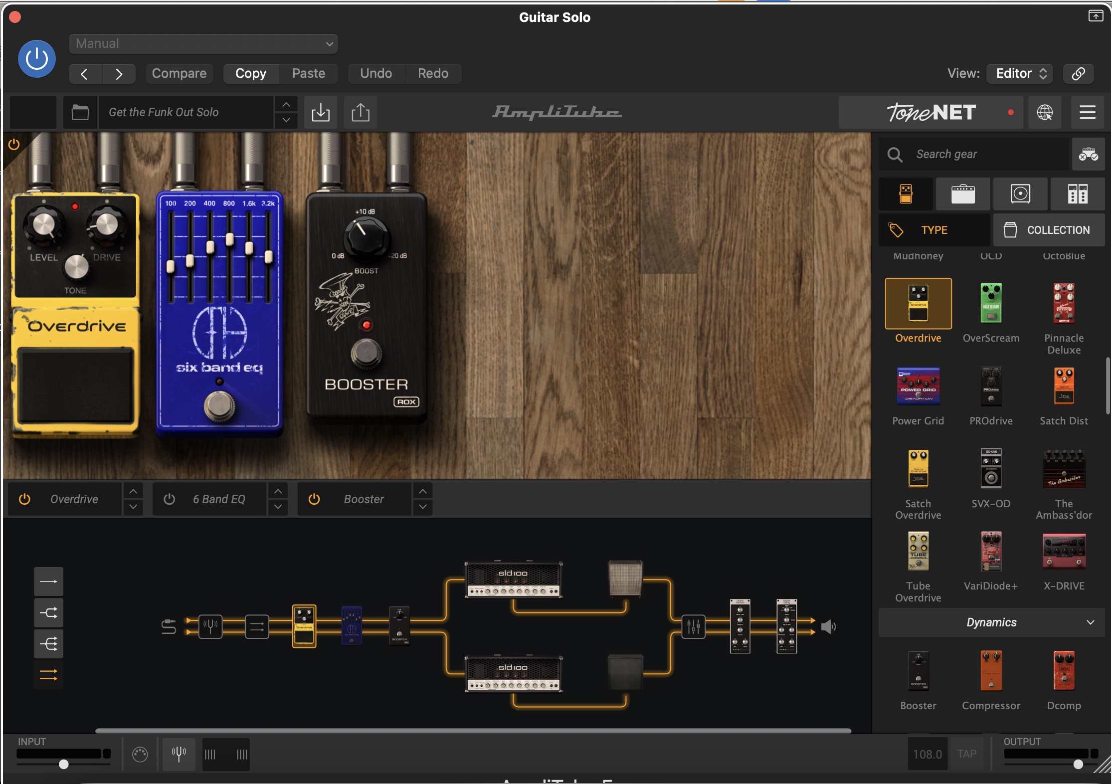The width and height of the screenshot is (1112, 784).
Task: Click the OUTPUT level slider handle
Action: pyautogui.click(x=1078, y=764)
